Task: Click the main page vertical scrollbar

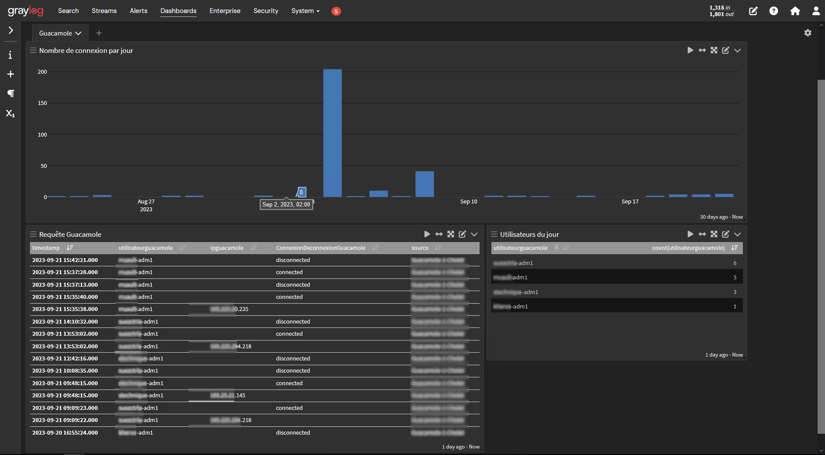Action: coord(821,256)
